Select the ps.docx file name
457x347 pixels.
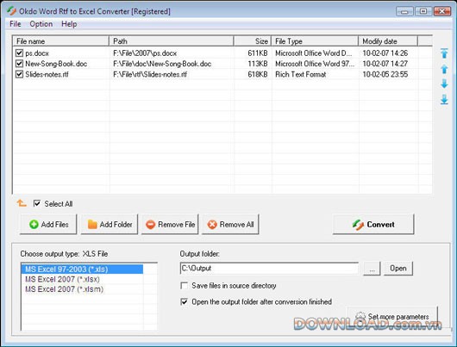pos(37,53)
